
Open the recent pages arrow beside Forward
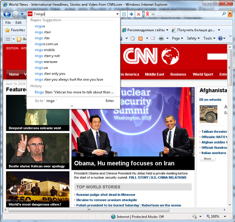pyautogui.click(x=22, y=14)
